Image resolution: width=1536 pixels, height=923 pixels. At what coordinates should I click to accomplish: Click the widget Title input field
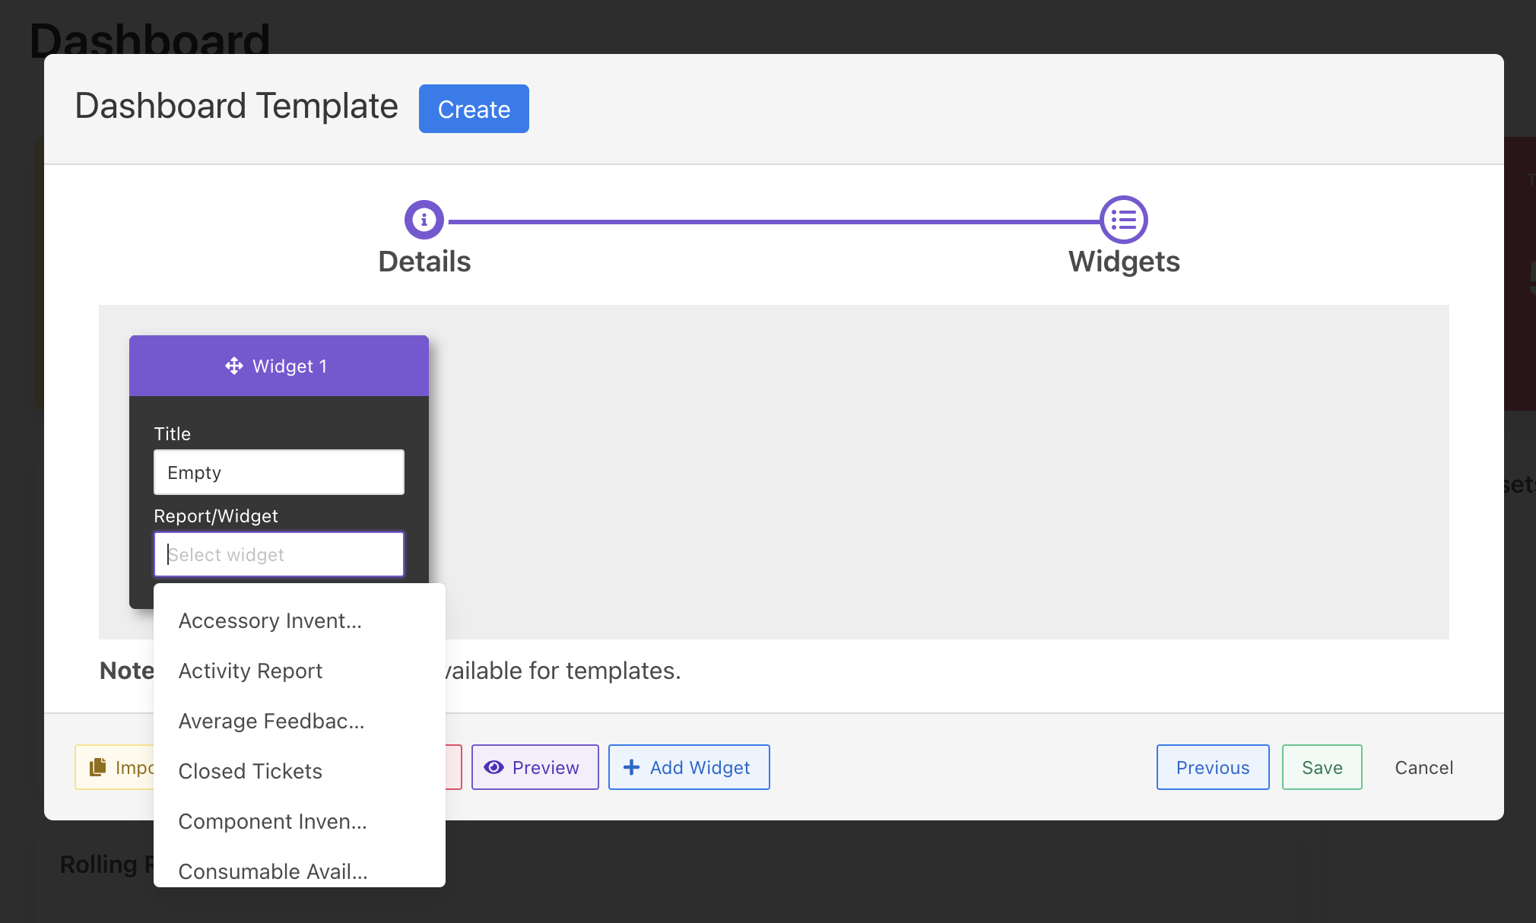pyautogui.click(x=278, y=472)
